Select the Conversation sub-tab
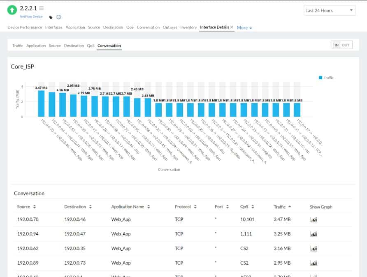This screenshot has width=367, height=277. coord(109,46)
